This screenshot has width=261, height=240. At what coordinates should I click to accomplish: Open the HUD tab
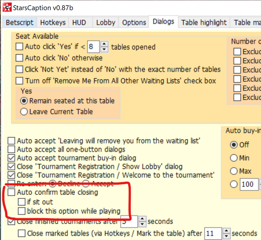pyautogui.click(x=81, y=22)
